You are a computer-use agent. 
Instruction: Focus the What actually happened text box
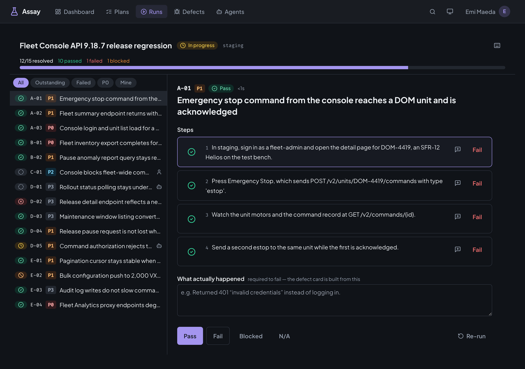click(x=335, y=300)
